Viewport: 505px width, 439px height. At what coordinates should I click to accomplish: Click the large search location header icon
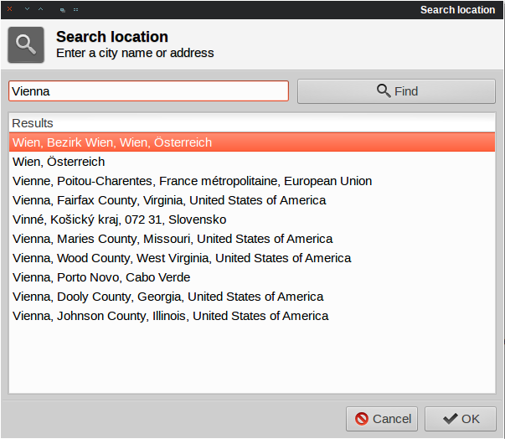(x=26, y=44)
